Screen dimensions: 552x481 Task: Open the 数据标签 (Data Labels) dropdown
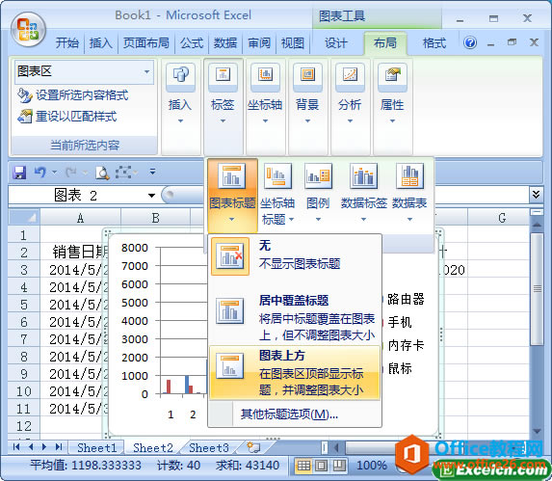point(363,193)
